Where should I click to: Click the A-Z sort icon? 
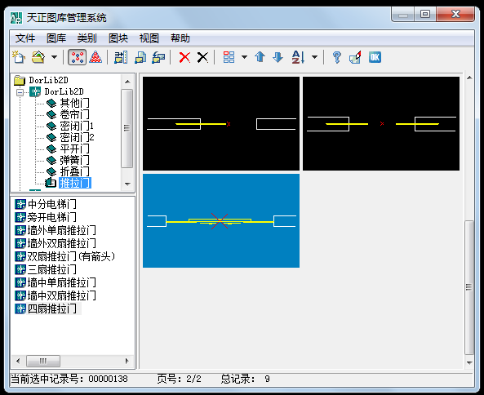coord(298,57)
